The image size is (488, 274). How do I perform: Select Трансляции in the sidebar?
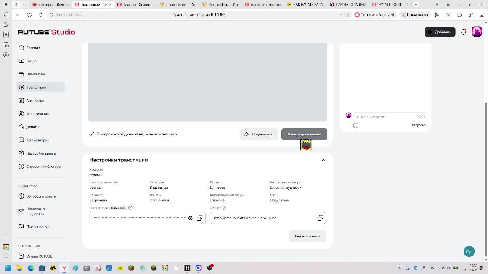40,87
